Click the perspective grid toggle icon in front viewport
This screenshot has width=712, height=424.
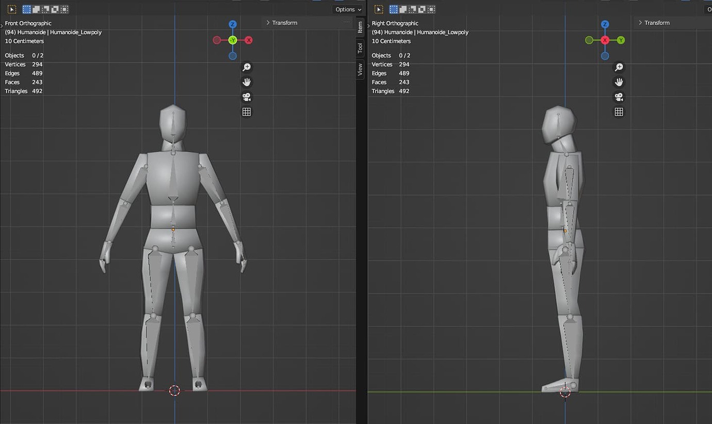pos(247,111)
